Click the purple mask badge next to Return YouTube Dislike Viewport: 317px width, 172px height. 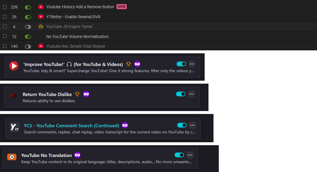(86, 94)
